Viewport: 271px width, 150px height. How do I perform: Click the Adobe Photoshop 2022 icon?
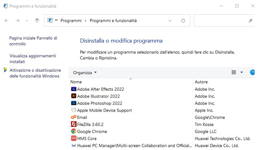point(74,103)
